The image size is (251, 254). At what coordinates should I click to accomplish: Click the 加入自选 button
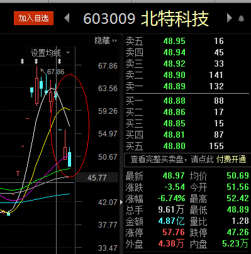33,18
